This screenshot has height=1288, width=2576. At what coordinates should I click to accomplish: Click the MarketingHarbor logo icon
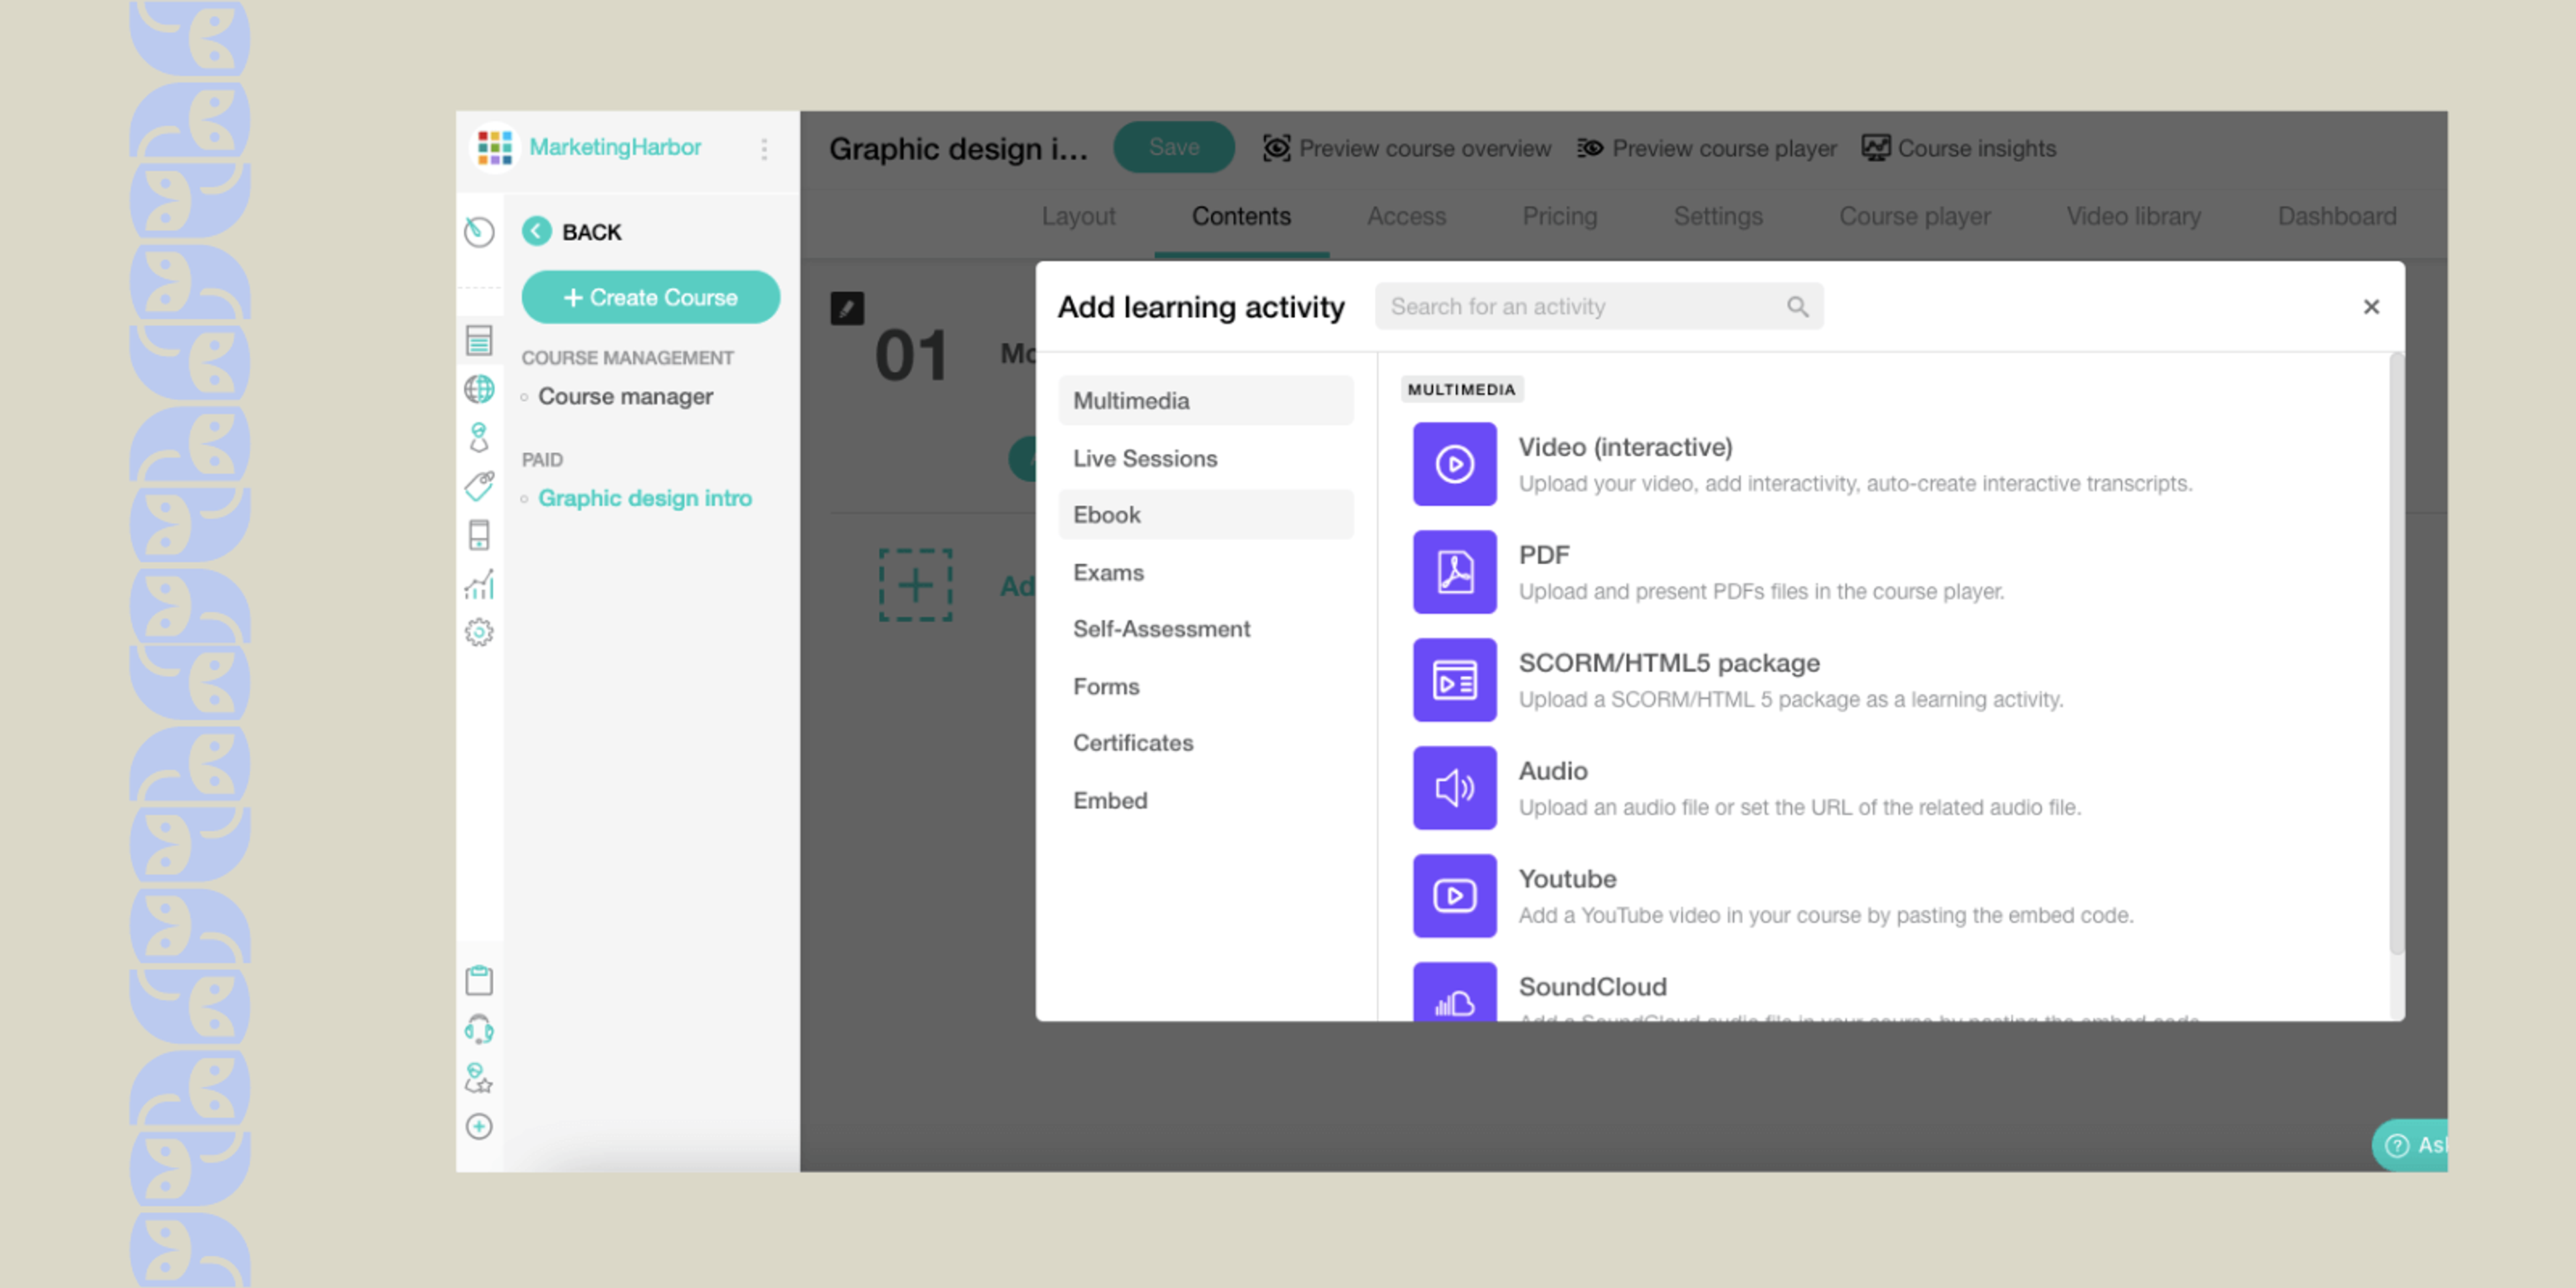[x=494, y=148]
